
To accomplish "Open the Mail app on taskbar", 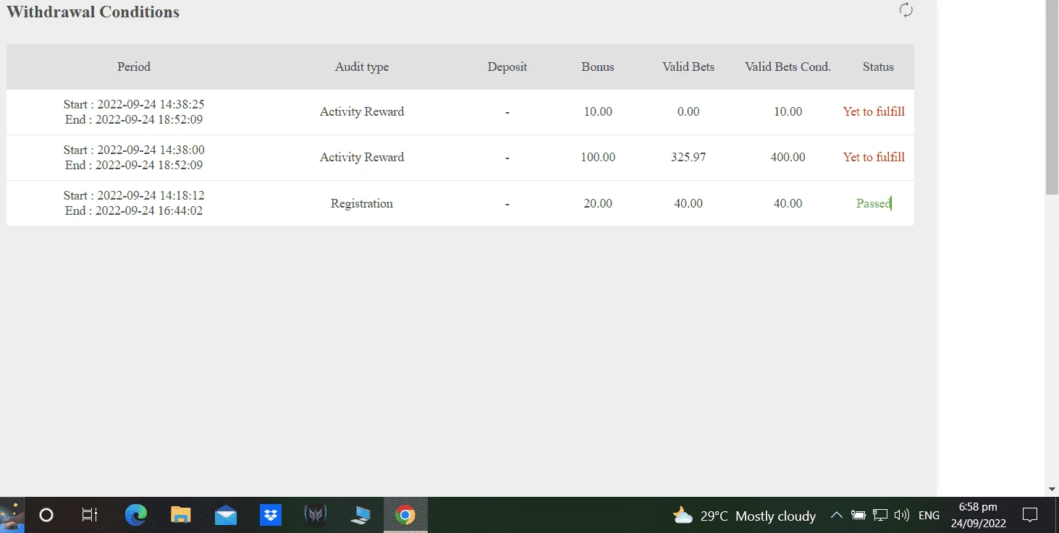I will (x=226, y=515).
